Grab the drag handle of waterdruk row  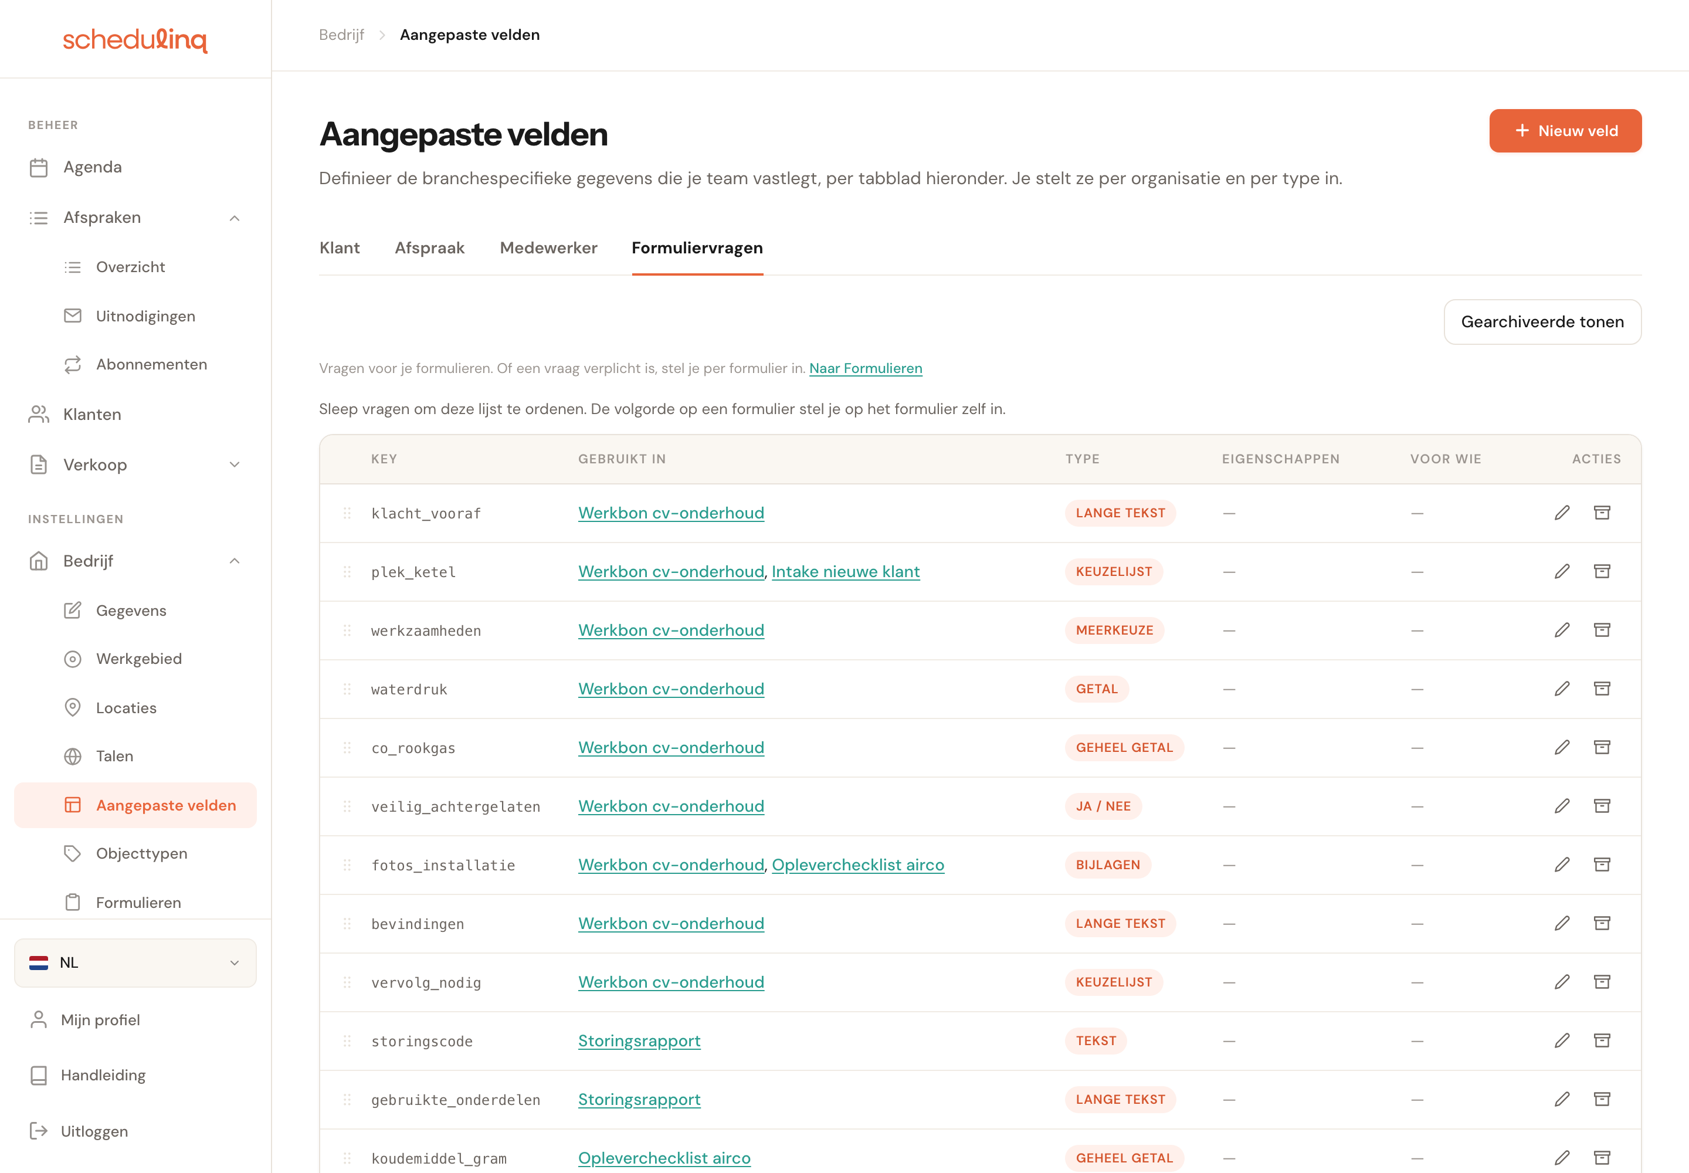(347, 689)
